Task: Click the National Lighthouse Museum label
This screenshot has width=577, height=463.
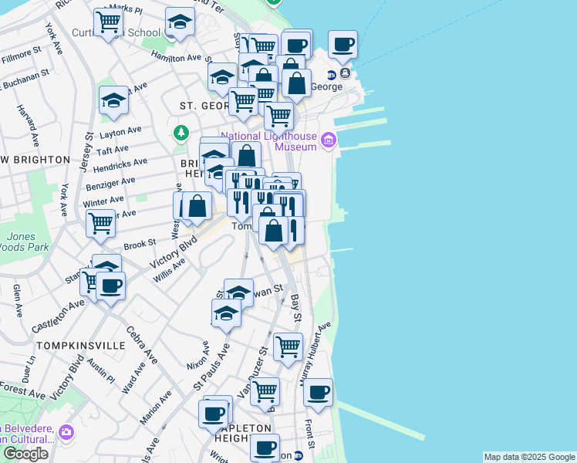Action: point(269,141)
